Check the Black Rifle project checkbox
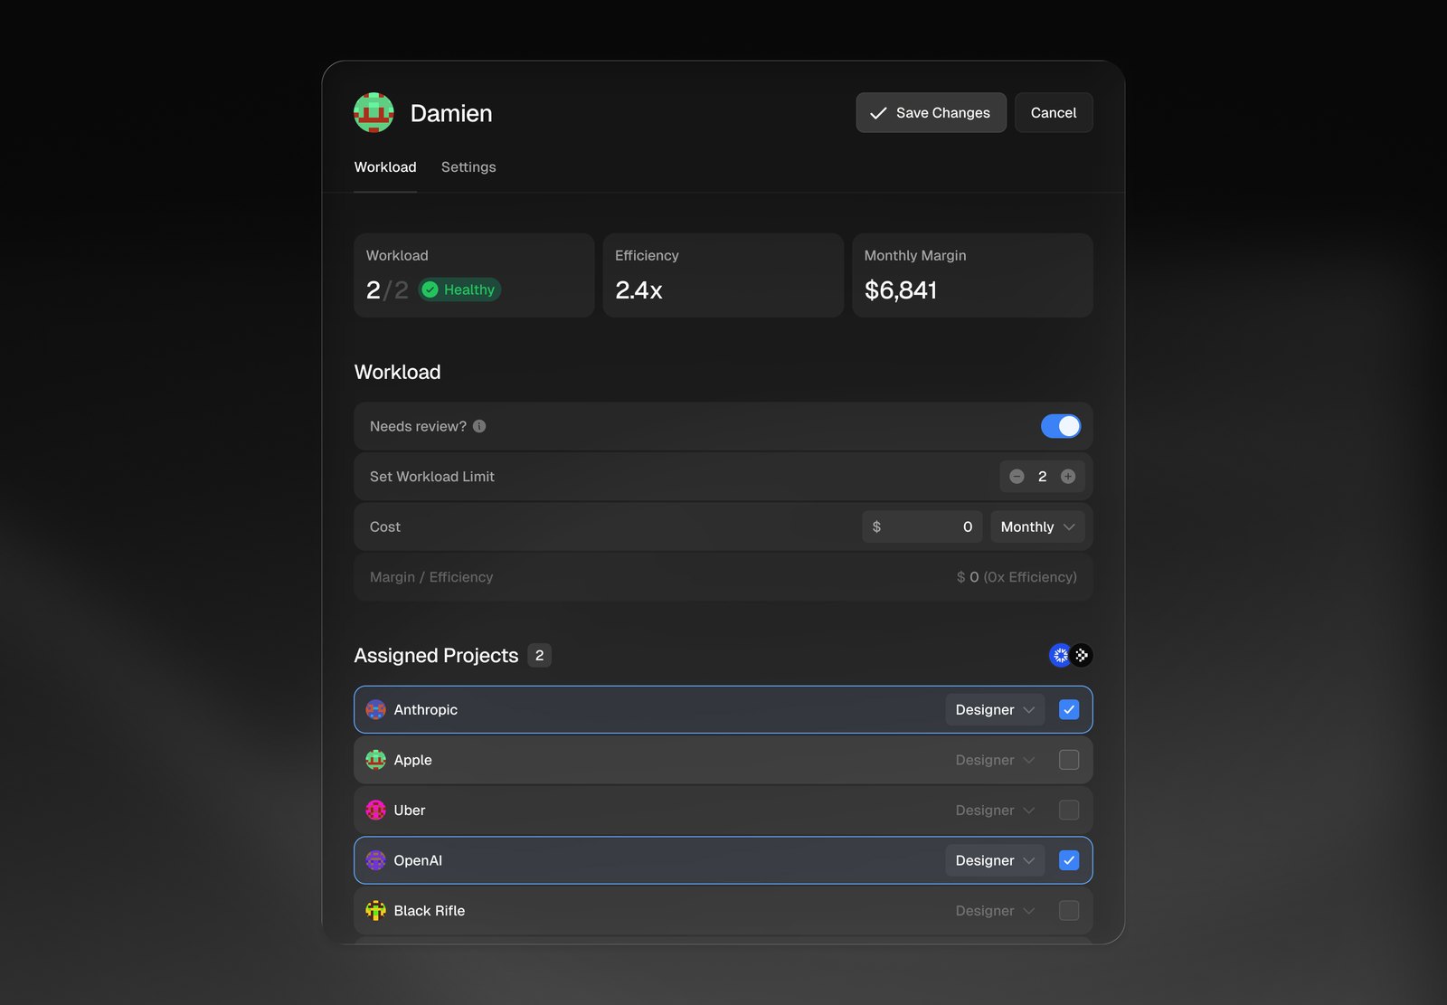The height and width of the screenshot is (1005, 1447). pyautogui.click(x=1069, y=911)
